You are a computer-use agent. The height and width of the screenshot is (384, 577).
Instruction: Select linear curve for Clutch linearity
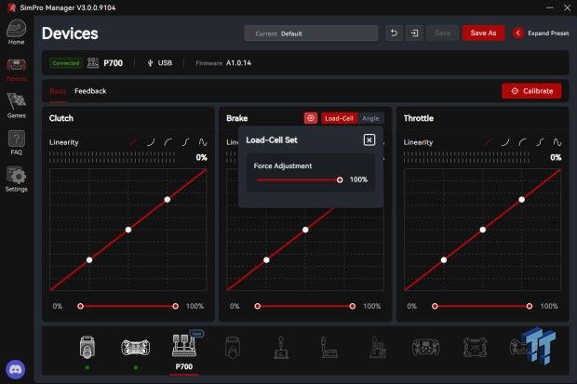(x=133, y=142)
